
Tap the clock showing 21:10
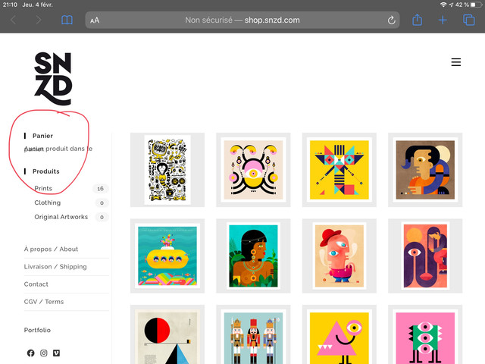point(10,5)
